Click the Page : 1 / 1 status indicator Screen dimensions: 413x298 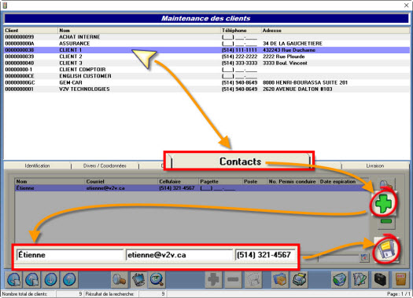click(x=399, y=294)
